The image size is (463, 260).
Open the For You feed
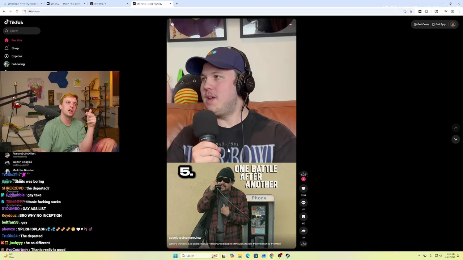click(x=13, y=40)
